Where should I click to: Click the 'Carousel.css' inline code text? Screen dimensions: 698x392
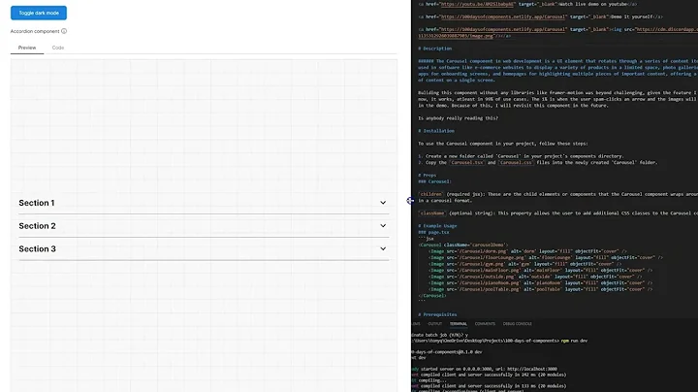515,163
